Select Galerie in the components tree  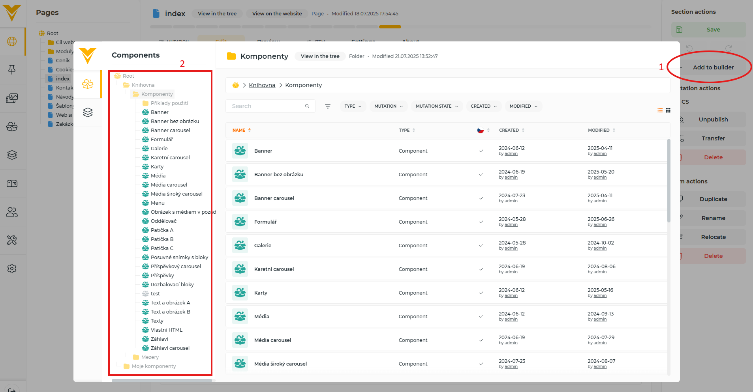159,149
